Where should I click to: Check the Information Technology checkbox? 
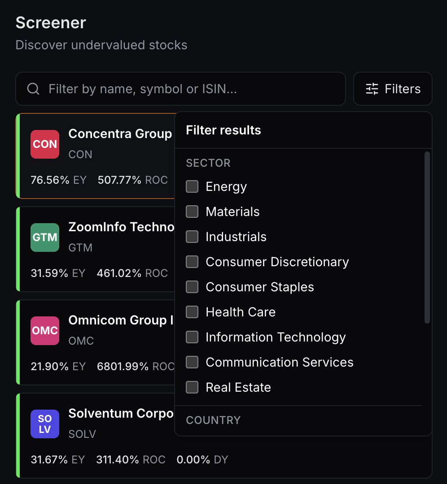point(192,337)
